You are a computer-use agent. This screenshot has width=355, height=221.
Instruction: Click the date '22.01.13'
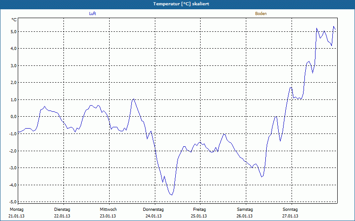62,216
